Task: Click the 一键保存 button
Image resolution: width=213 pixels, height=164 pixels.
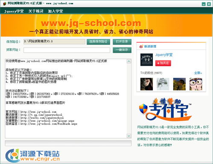Action: (x=122, y=50)
